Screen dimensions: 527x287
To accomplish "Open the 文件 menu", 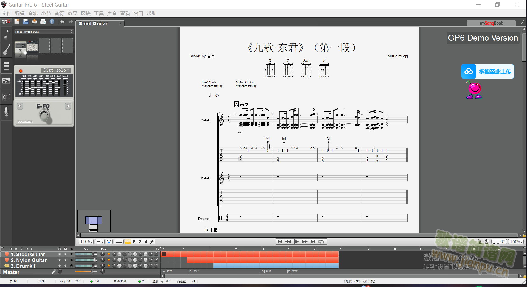I will (x=7, y=13).
